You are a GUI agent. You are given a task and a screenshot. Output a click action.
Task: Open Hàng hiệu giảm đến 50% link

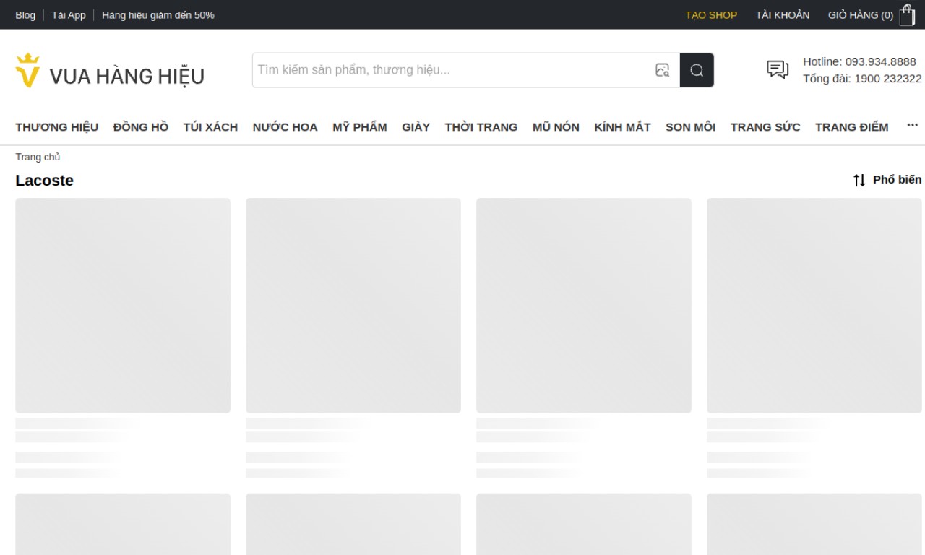pos(158,15)
